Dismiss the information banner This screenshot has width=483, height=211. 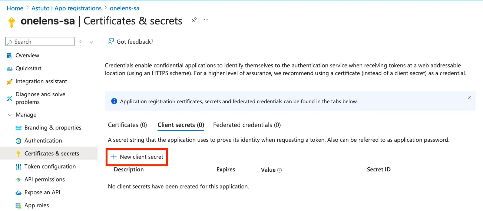[x=469, y=98]
